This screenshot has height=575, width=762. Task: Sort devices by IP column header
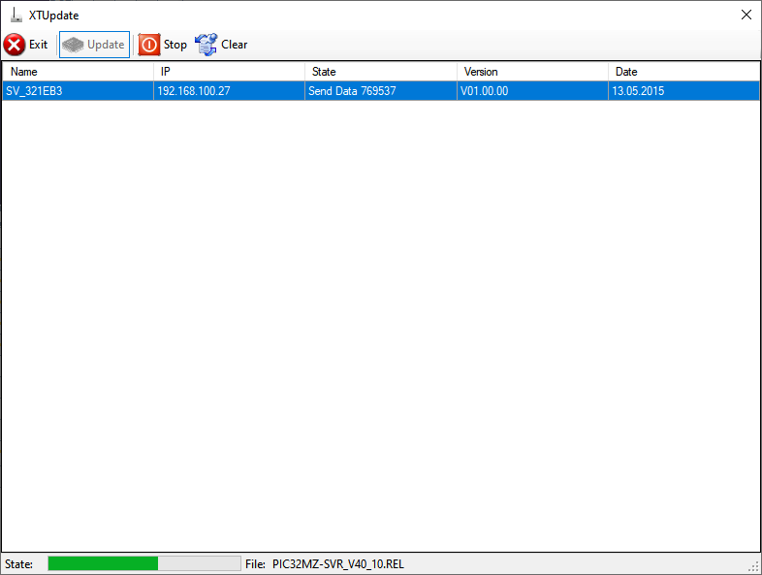tap(229, 72)
